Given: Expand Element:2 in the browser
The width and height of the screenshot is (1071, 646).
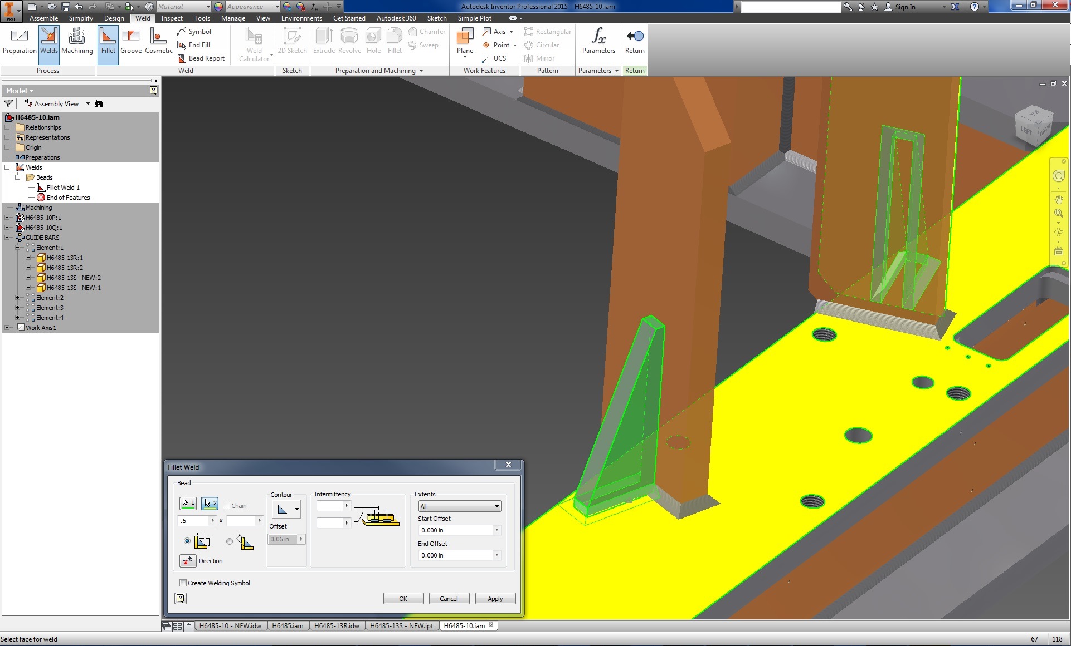Looking at the screenshot, I should pos(18,298).
